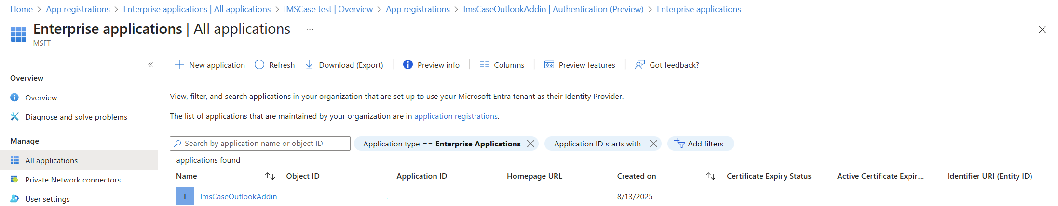Click the Got feedback? label text
1058x206 pixels.
tap(674, 65)
